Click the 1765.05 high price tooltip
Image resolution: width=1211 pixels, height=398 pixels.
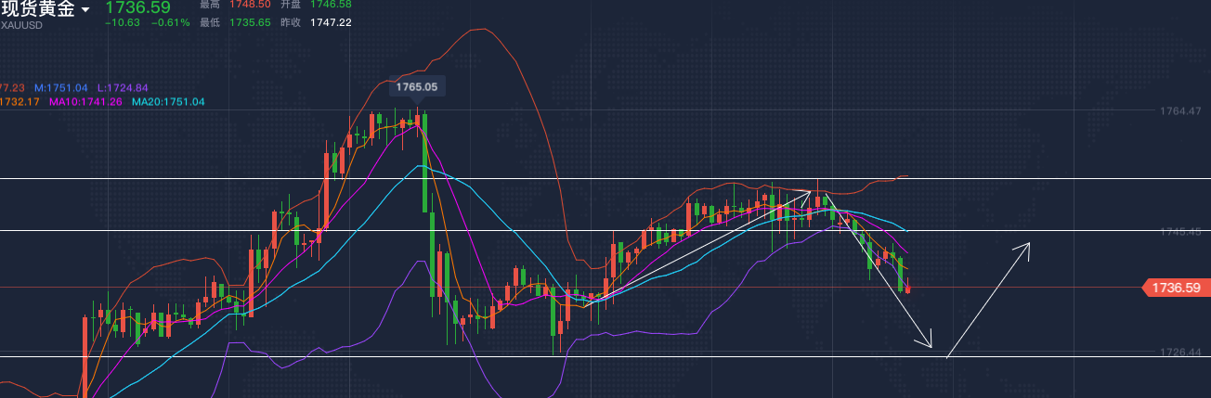(416, 86)
